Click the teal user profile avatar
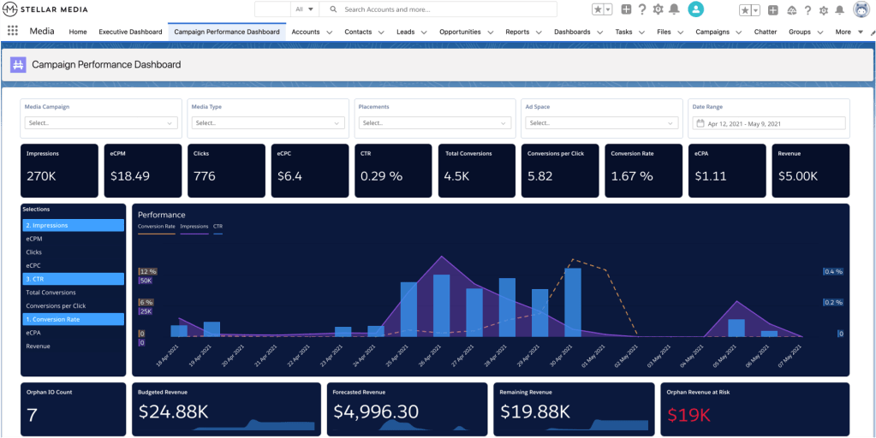Image resolution: width=876 pixels, height=438 pixels. (696, 9)
